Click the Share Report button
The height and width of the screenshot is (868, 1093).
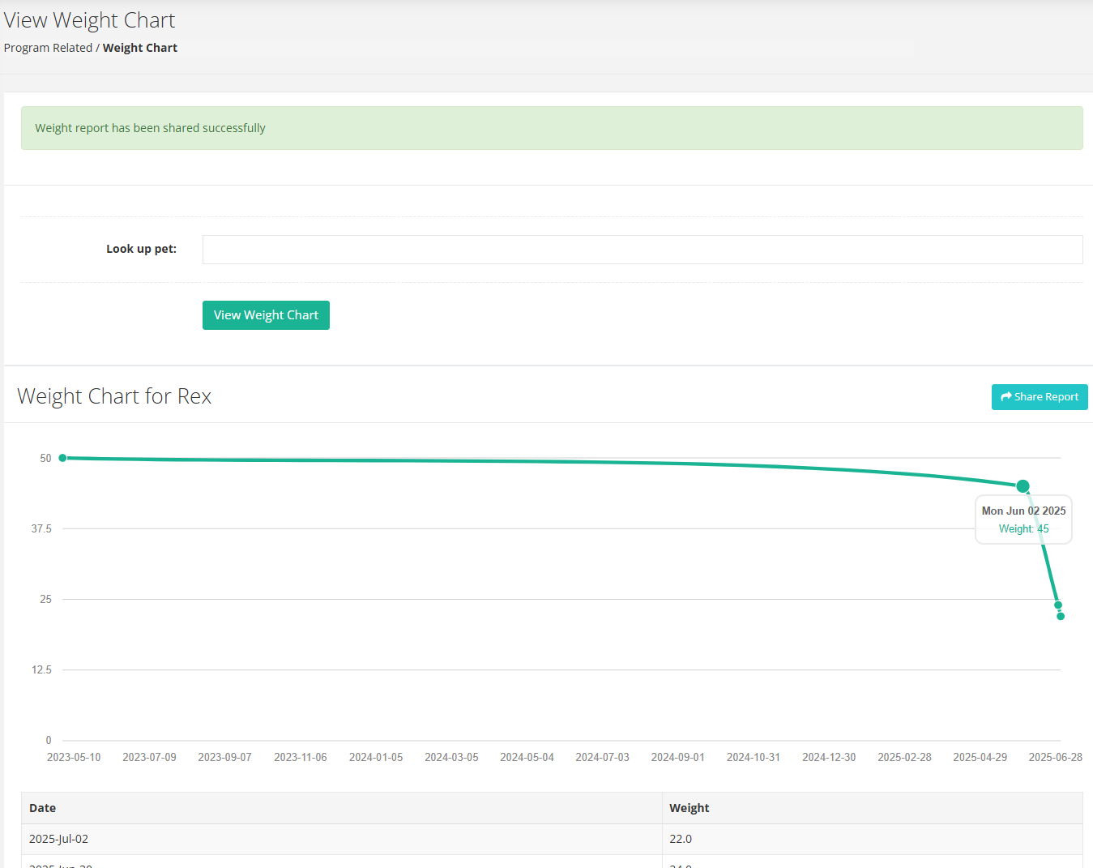tap(1040, 397)
